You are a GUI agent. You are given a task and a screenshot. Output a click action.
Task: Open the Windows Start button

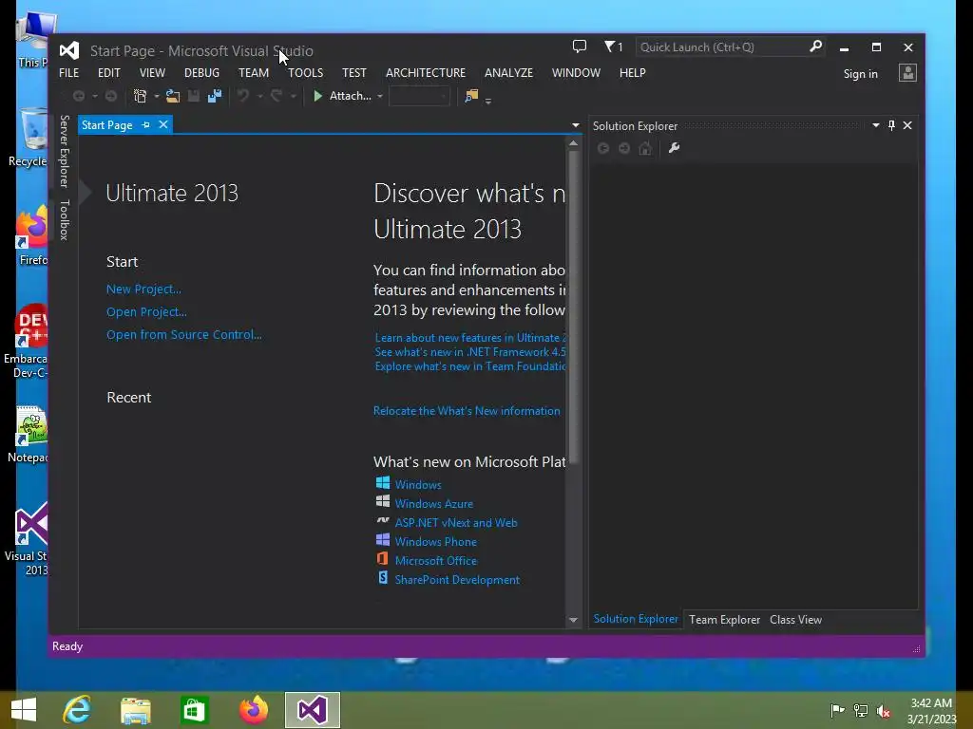click(24, 710)
